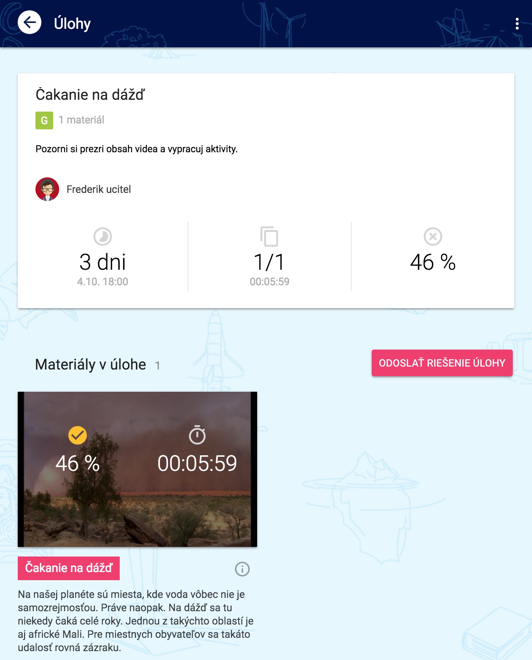Click the stopwatch icon on the thumbnail
Image resolution: width=532 pixels, height=660 pixels.
197,435
